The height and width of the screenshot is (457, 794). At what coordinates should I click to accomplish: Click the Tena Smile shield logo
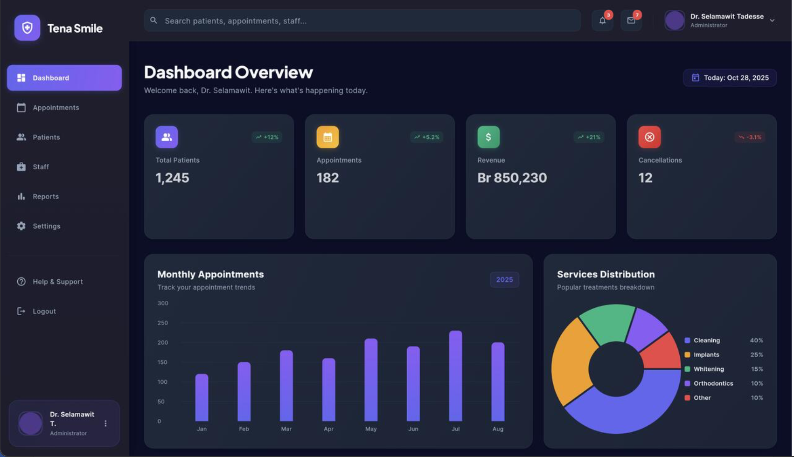tap(27, 28)
